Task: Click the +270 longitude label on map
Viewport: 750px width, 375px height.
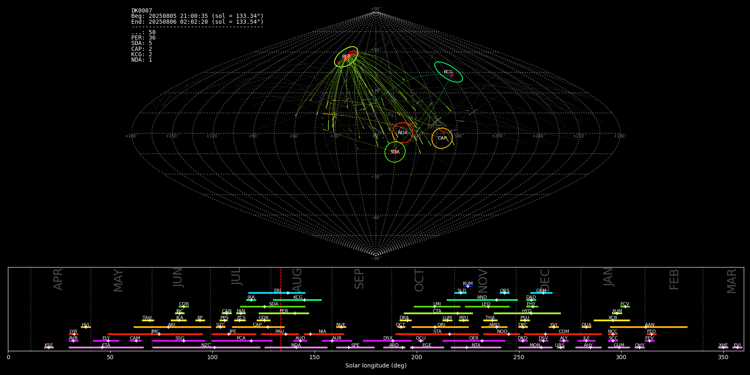Action: coord(497,136)
